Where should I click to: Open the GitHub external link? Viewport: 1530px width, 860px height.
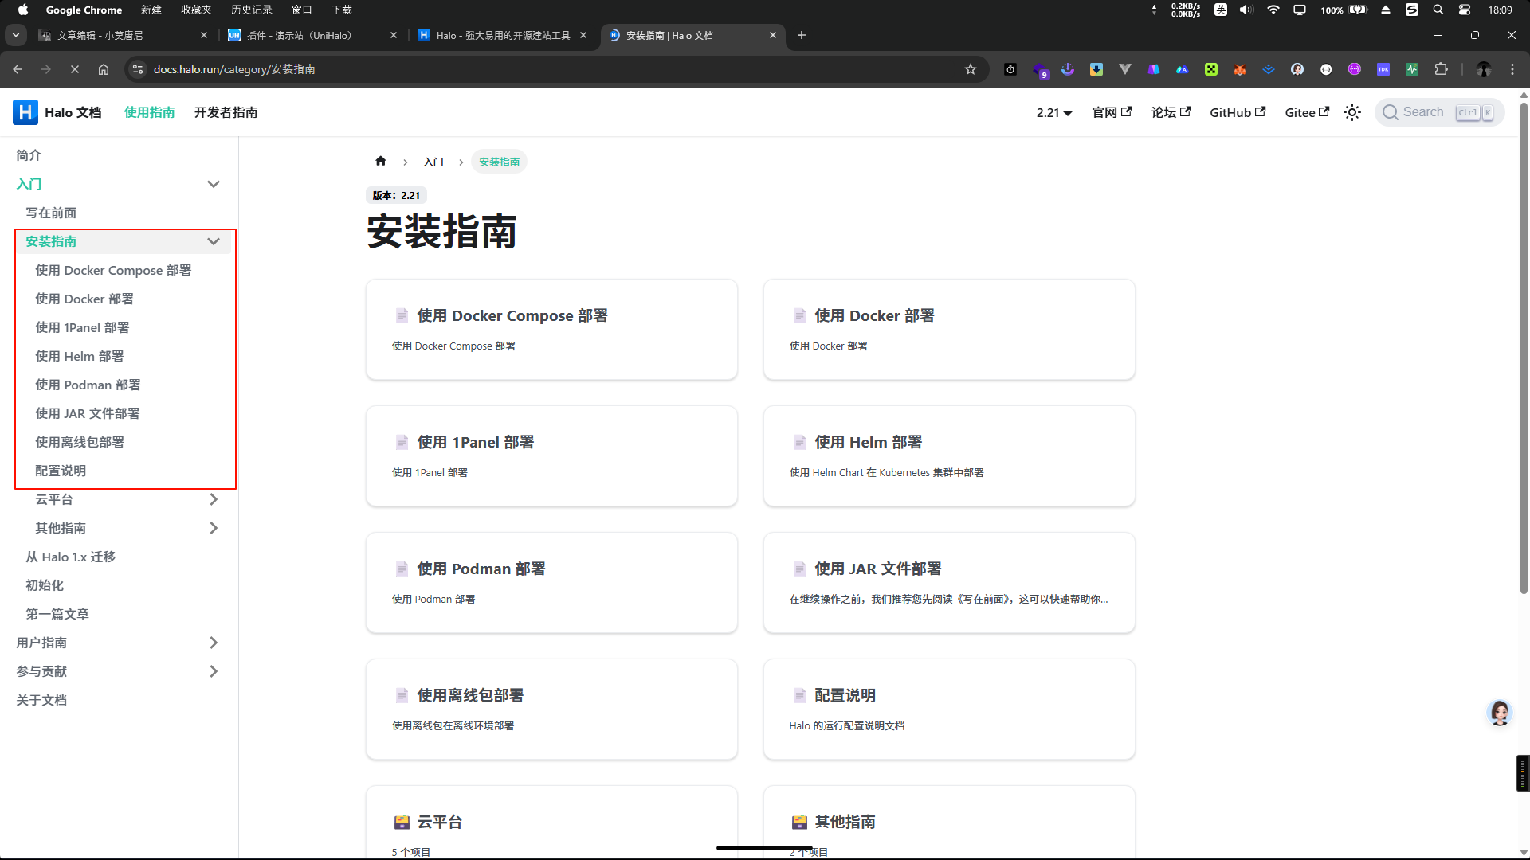click(x=1238, y=112)
